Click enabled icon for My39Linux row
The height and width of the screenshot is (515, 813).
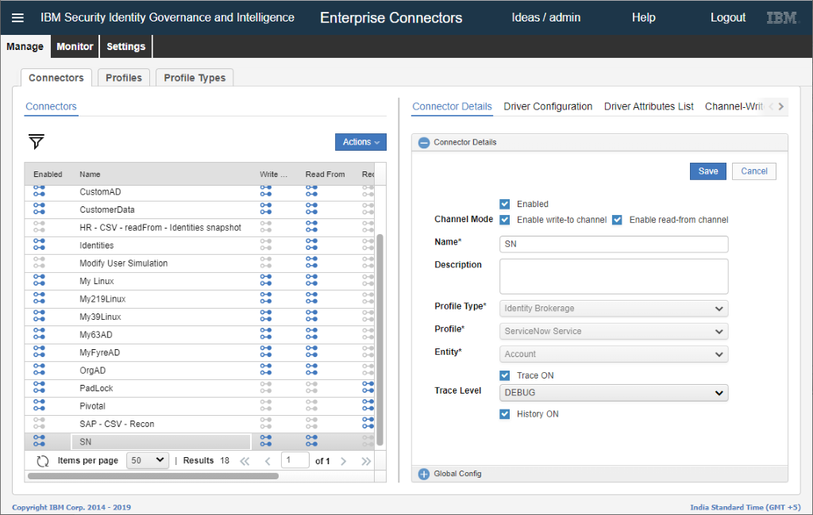40,317
